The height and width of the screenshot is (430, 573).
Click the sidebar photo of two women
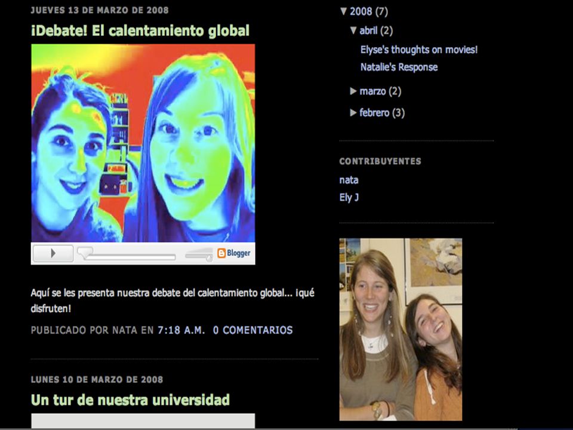tap(401, 330)
